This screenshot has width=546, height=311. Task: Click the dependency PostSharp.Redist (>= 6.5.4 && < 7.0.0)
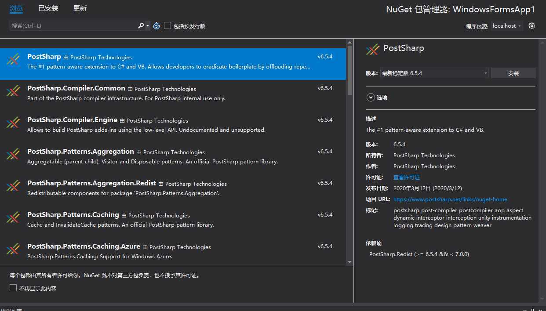coord(419,254)
